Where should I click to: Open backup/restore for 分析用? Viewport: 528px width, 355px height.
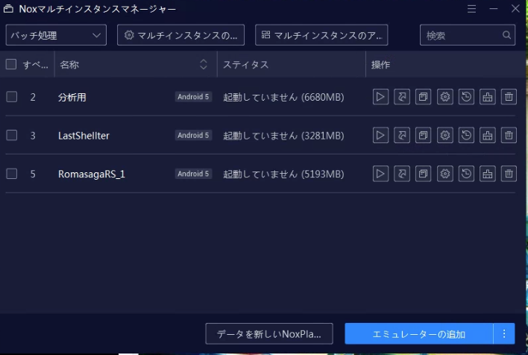coord(466,97)
